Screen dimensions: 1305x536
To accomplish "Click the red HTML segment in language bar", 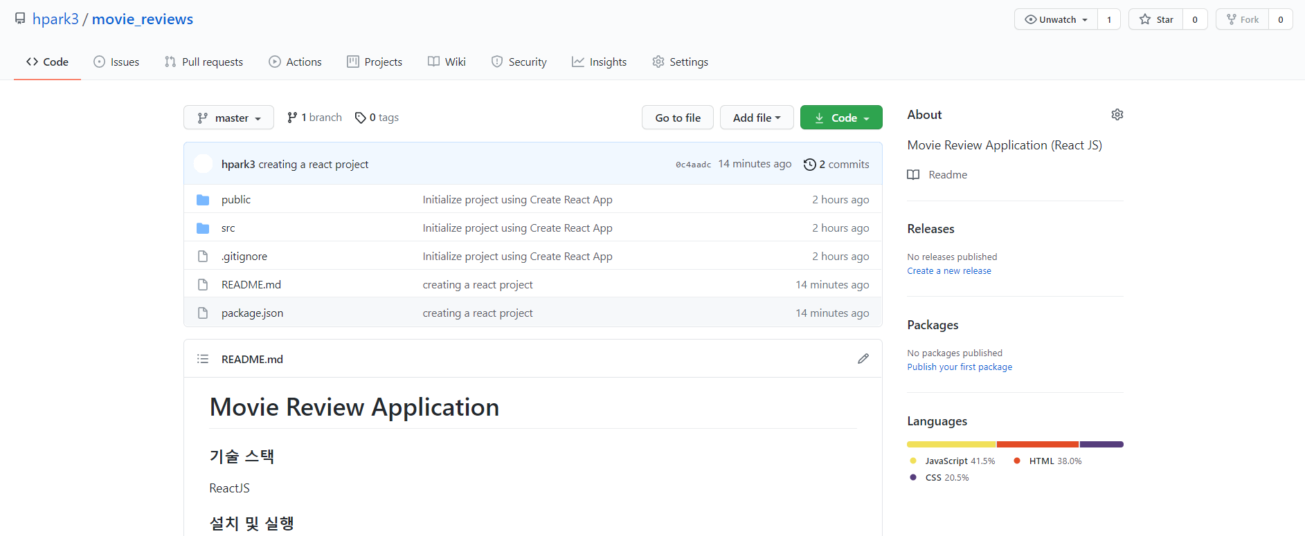I will [1038, 444].
